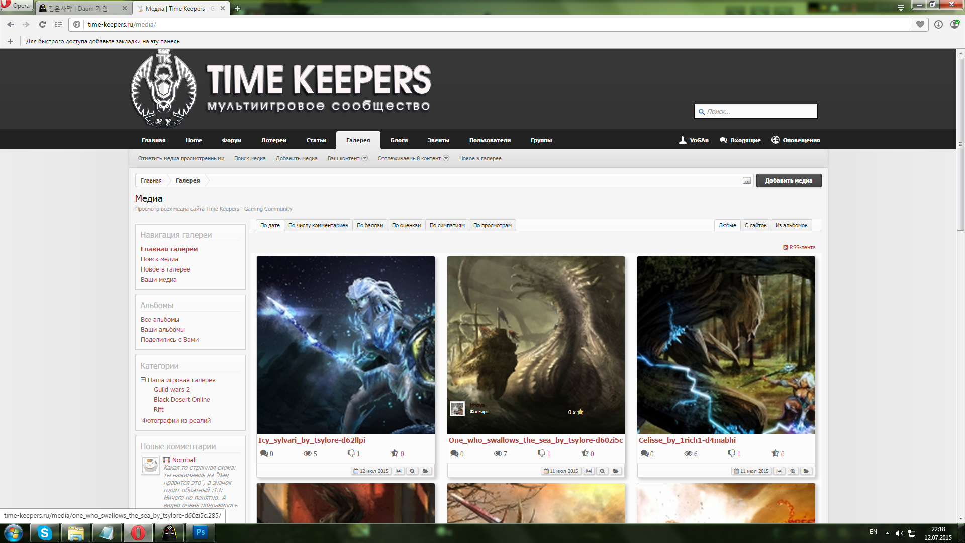Reload the page with the refresh icon

tap(42, 24)
